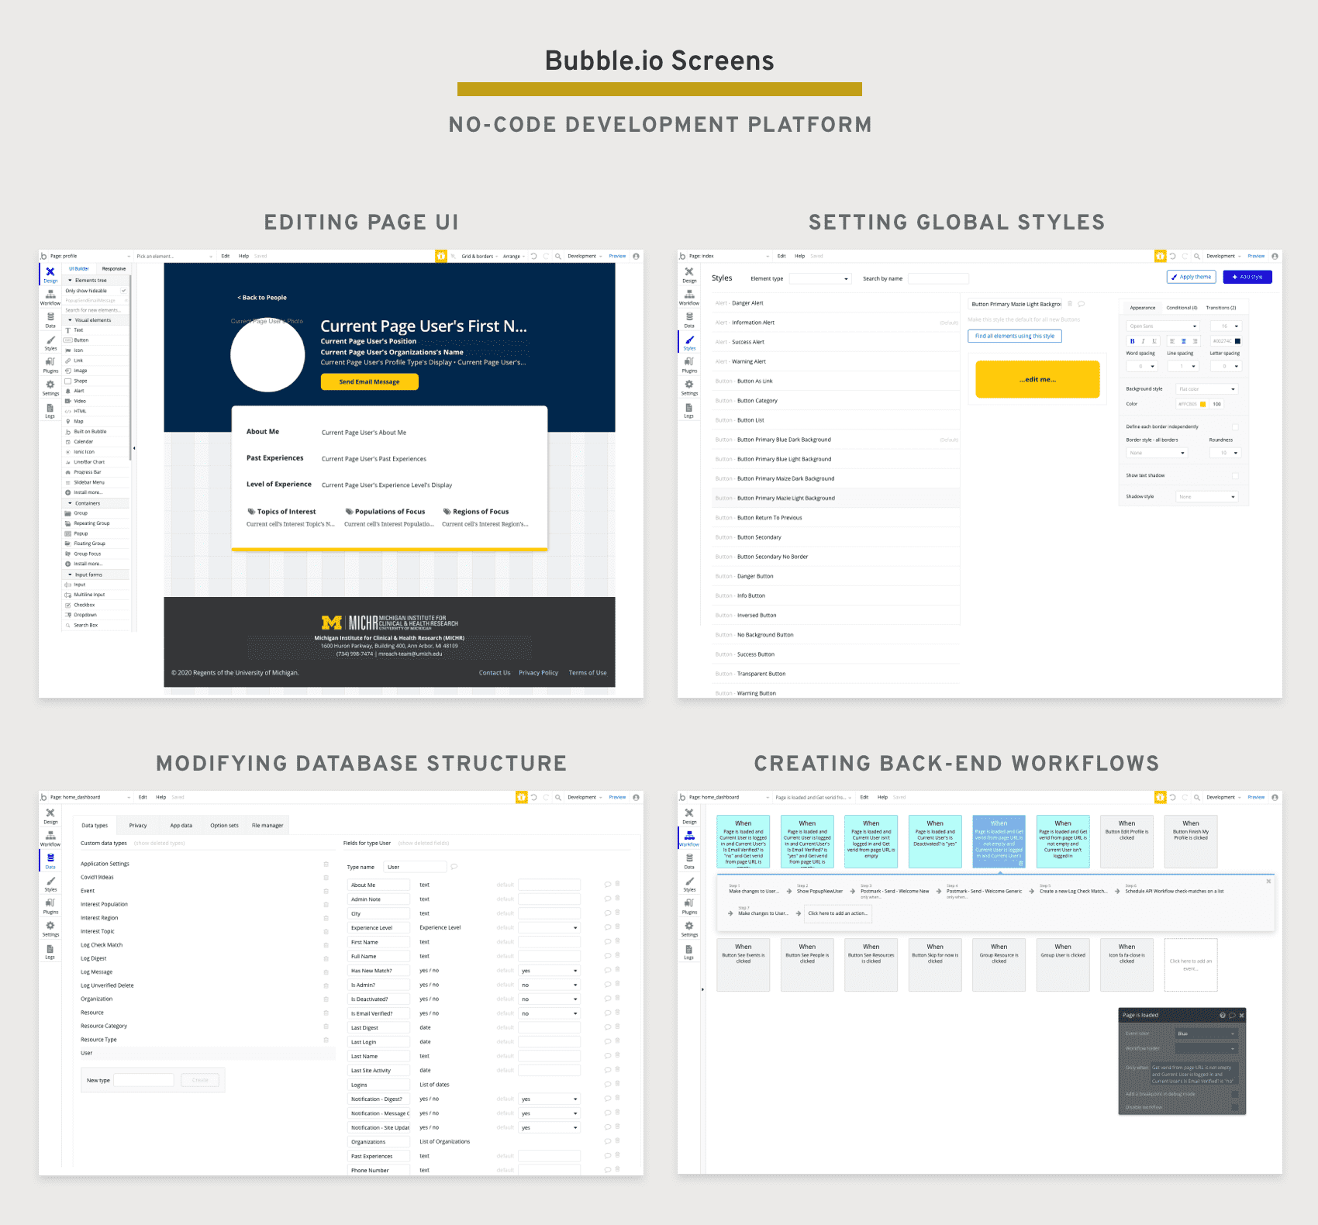Open Grid & borders menu in page editor

pos(478,256)
